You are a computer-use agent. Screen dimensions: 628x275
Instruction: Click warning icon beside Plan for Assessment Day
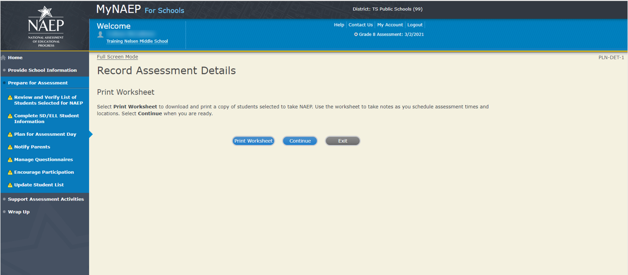(10, 134)
